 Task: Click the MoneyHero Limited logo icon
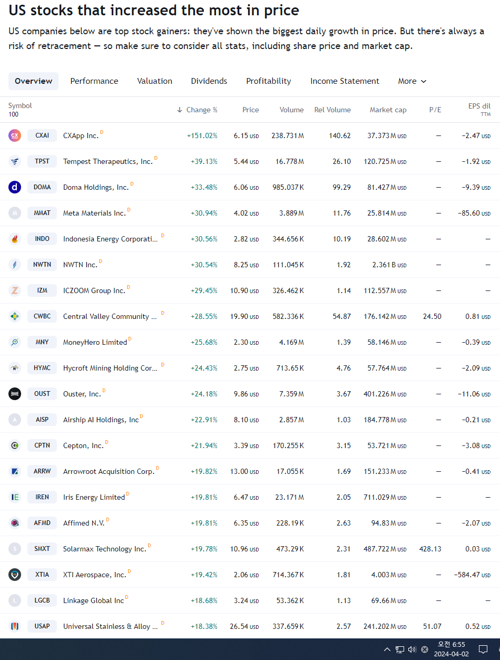(15, 342)
